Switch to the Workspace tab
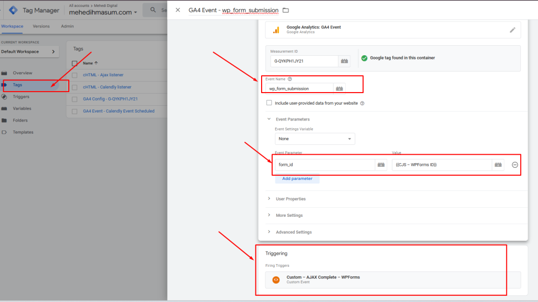This screenshot has width=538, height=302. [12, 26]
